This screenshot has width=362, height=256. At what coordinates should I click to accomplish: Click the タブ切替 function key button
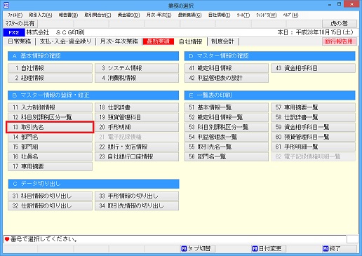(198, 248)
